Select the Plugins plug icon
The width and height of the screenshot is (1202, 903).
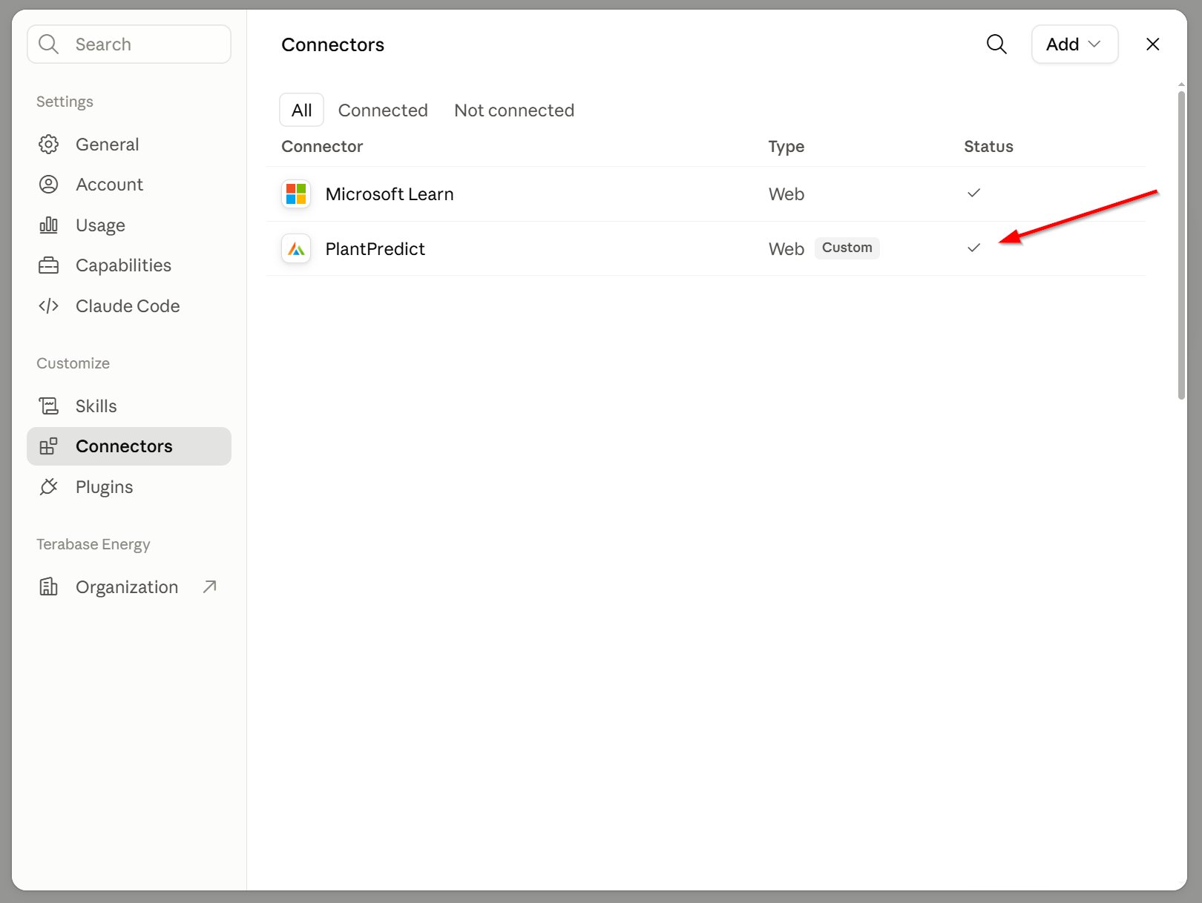tap(48, 487)
